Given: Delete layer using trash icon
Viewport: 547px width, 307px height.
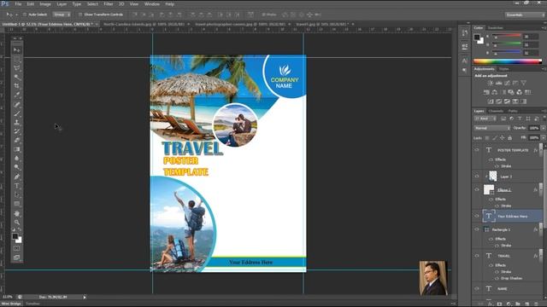Looking at the screenshot, I should (x=536, y=304).
